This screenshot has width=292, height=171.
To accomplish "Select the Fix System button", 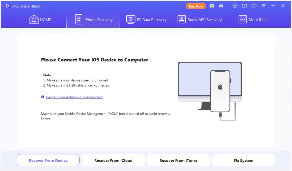I will point(244,161).
